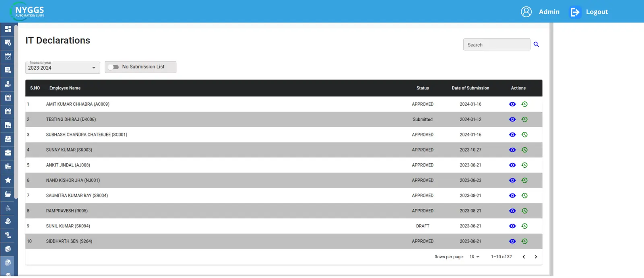Click the Logout button
The image size is (644, 278).
(590, 12)
